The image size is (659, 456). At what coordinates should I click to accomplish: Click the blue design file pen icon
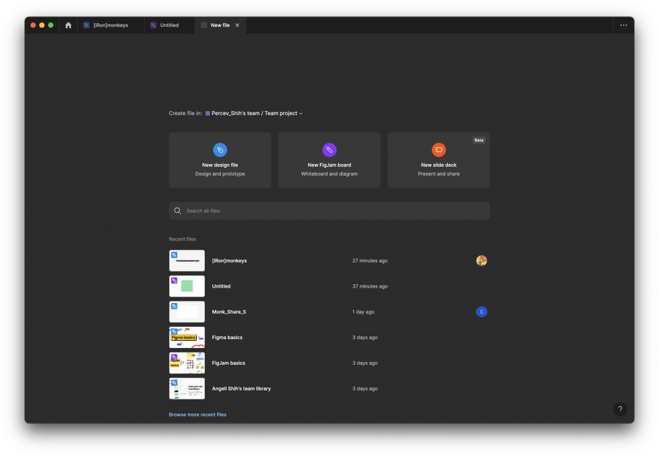coord(220,150)
